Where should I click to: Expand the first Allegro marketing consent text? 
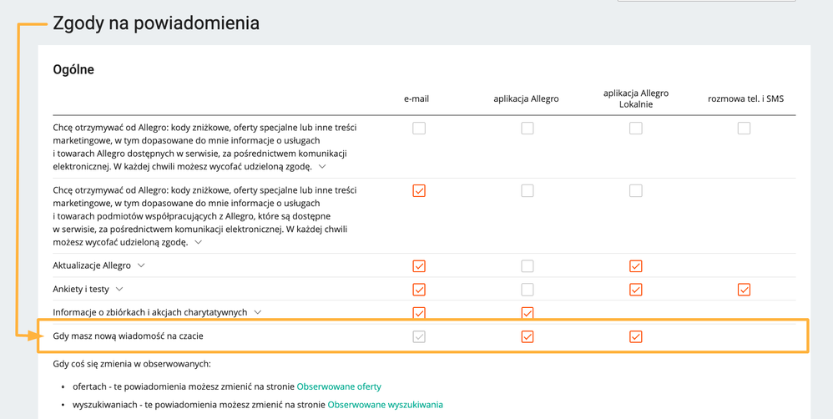322,167
